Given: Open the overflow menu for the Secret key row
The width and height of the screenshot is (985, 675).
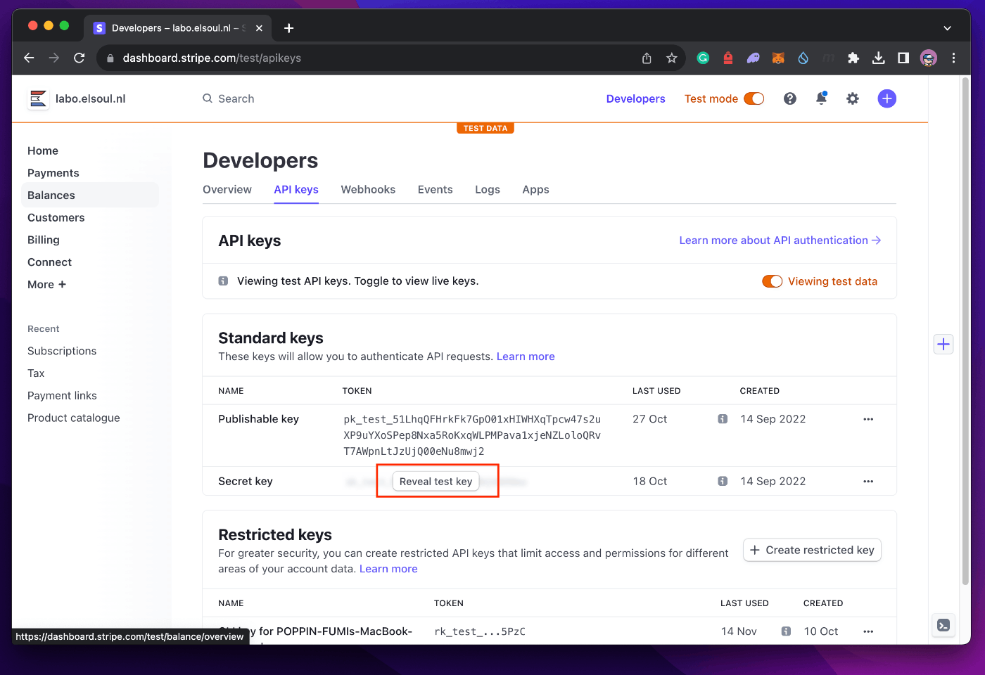Looking at the screenshot, I should (x=868, y=481).
